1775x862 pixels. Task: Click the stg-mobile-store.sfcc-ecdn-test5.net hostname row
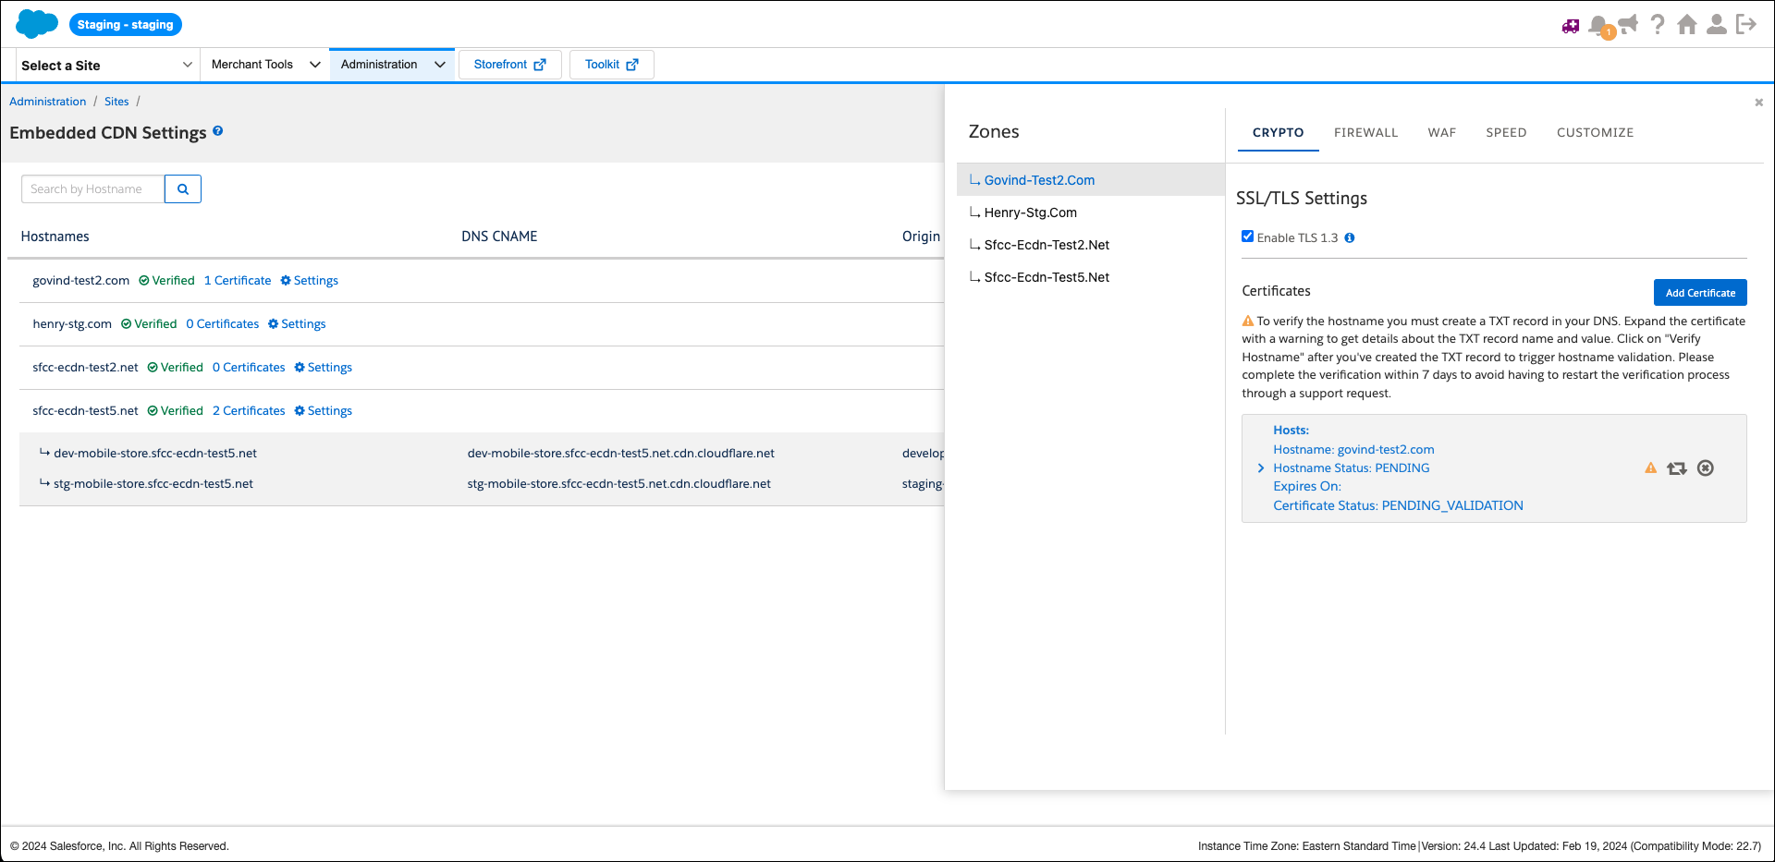(x=153, y=484)
